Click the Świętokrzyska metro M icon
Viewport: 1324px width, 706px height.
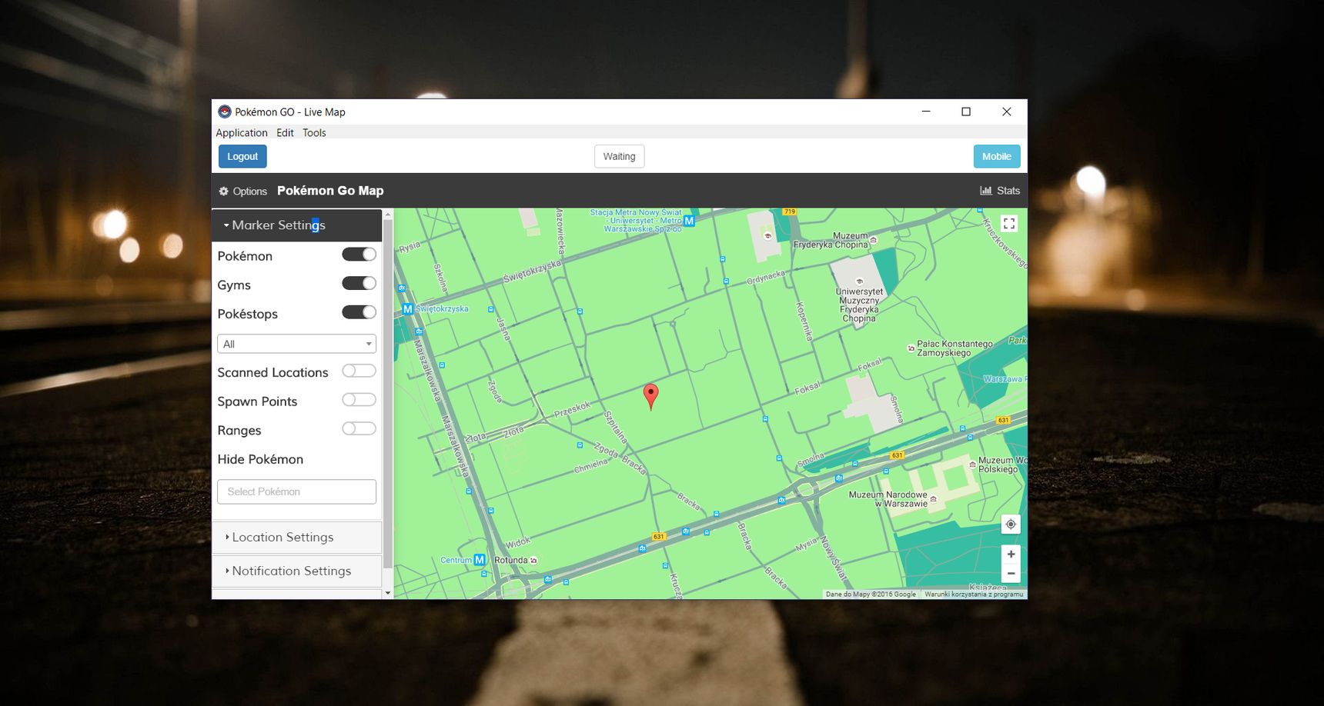pyautogui.click(x=408, y=309)
